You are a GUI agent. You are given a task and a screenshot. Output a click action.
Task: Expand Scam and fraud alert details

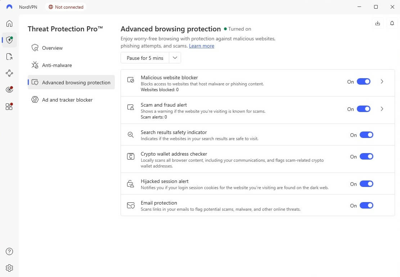click(382, 109)
